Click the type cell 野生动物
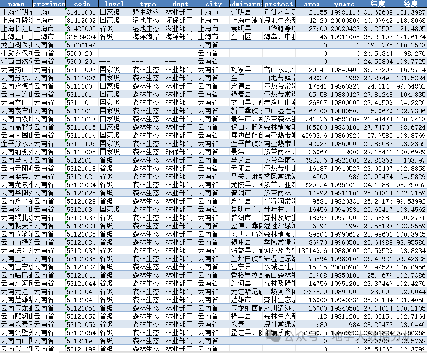This screenshot has height=353, width=427. pos(148,12)
